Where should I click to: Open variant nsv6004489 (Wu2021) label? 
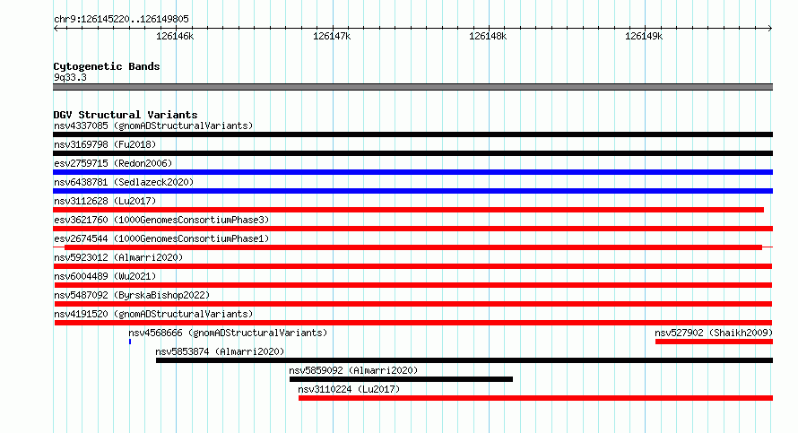[105, 276]
